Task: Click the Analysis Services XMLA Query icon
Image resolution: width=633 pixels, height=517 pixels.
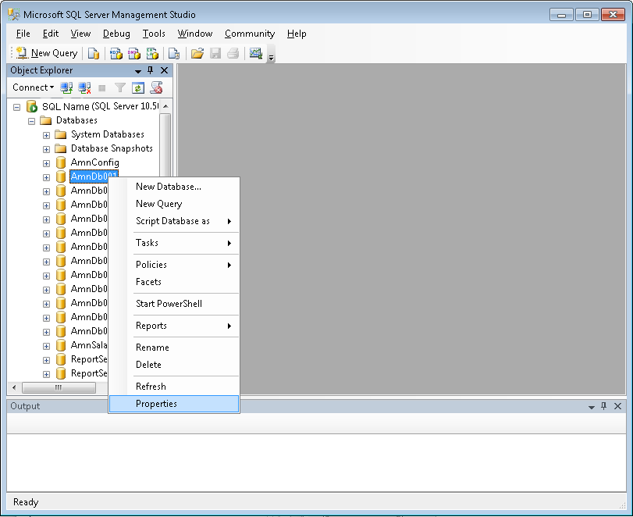Action: (152, 53)
